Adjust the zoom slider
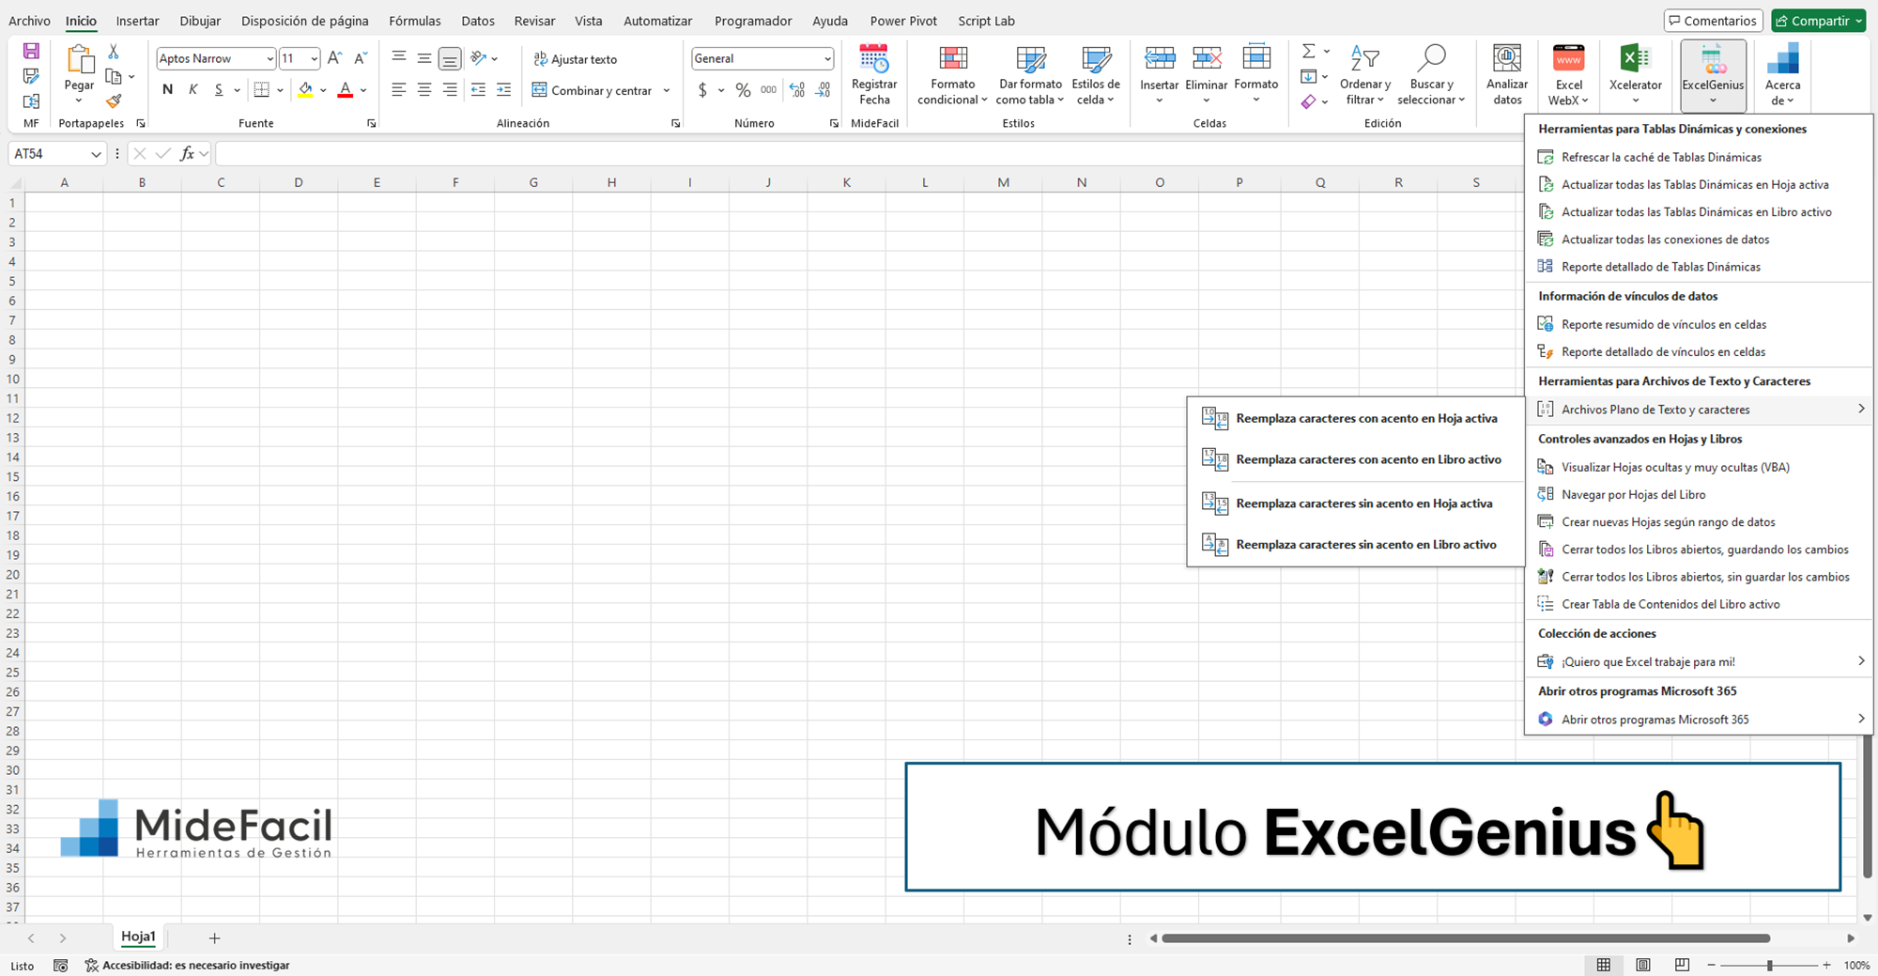This screenshot has height=976, width=1878. tap(1769, 965)
